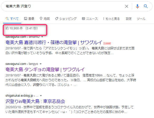Clear the search box with the X icon
154x118 pixels.
pos(127,6)
